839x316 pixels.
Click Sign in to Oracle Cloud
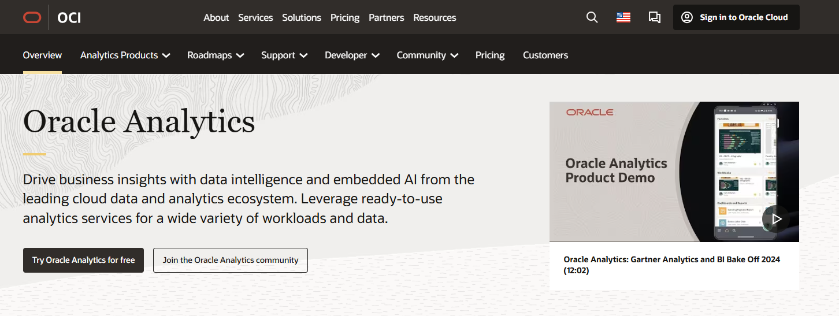click(x=736, y=17)
